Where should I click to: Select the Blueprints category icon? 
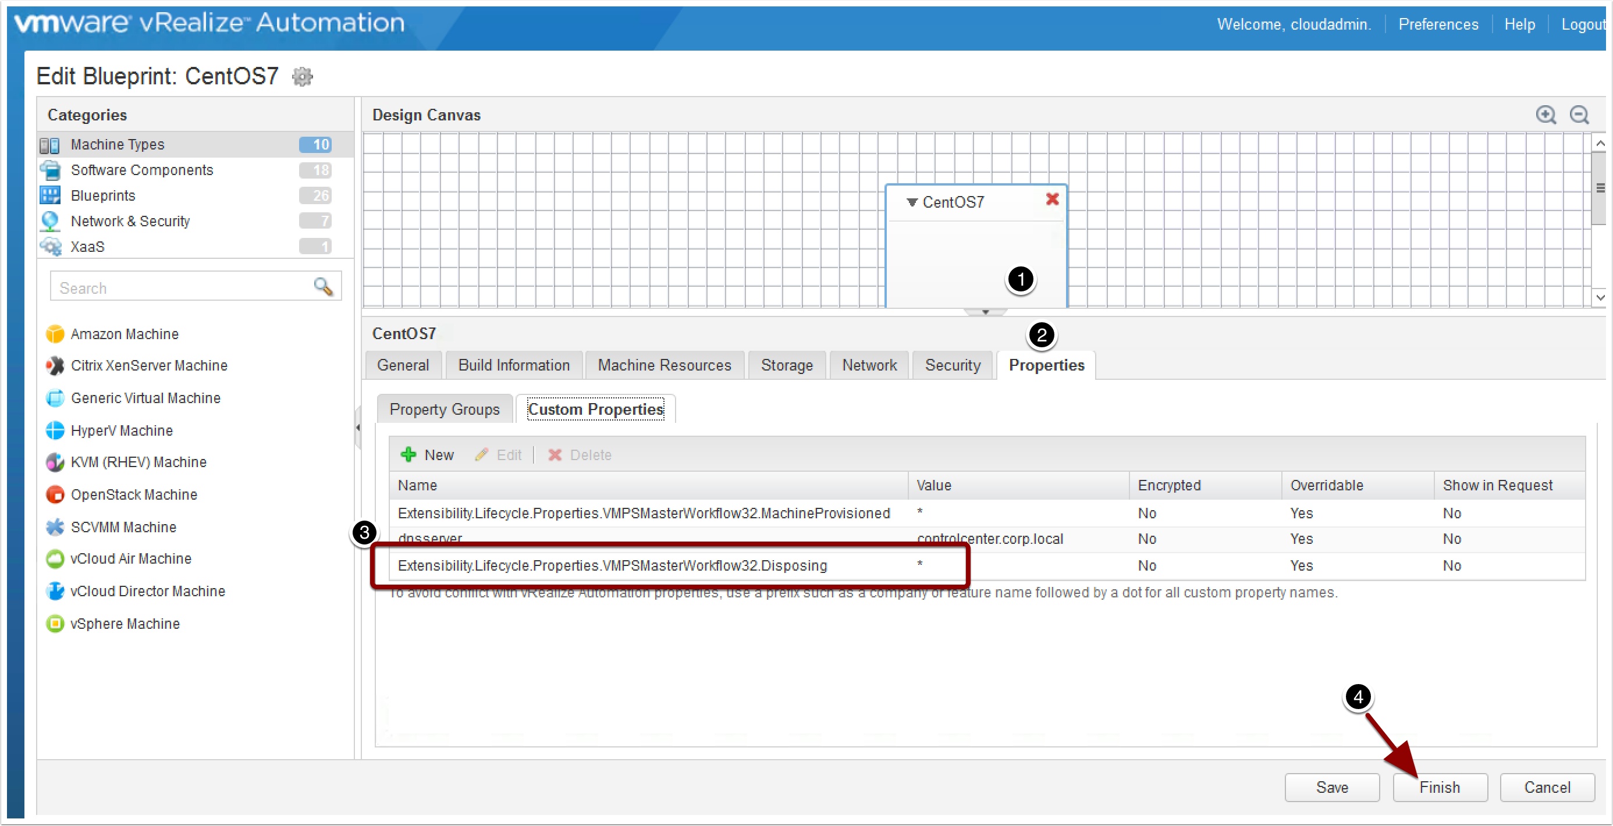click(50, 195)
